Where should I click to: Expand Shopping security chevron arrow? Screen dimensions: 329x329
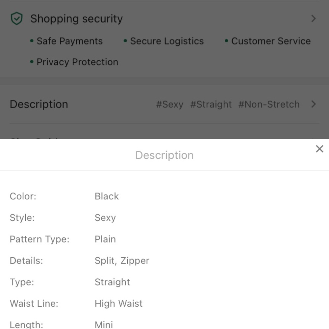(x=314, y=18)
